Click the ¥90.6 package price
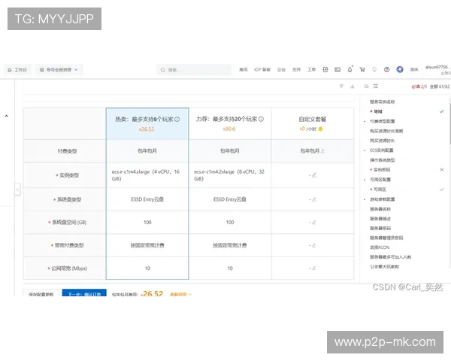The width and height of the screenshot is (451, 361). (229, 129)
